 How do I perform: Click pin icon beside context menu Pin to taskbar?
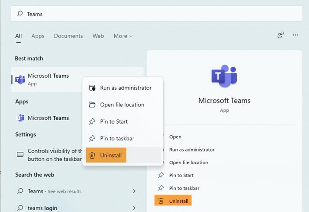point(92,138)
